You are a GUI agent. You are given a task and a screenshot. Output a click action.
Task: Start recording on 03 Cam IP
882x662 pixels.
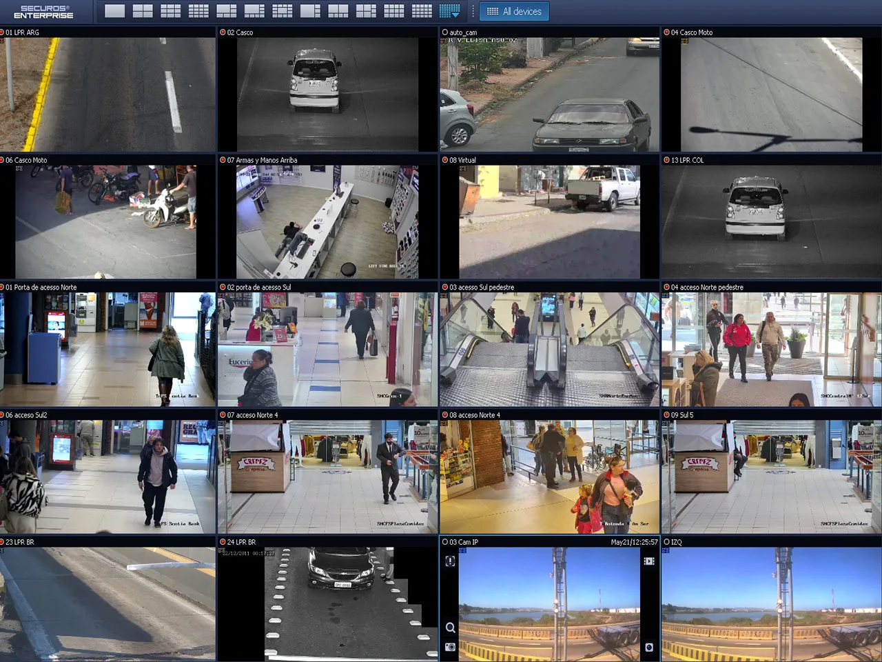coord(648,647)
